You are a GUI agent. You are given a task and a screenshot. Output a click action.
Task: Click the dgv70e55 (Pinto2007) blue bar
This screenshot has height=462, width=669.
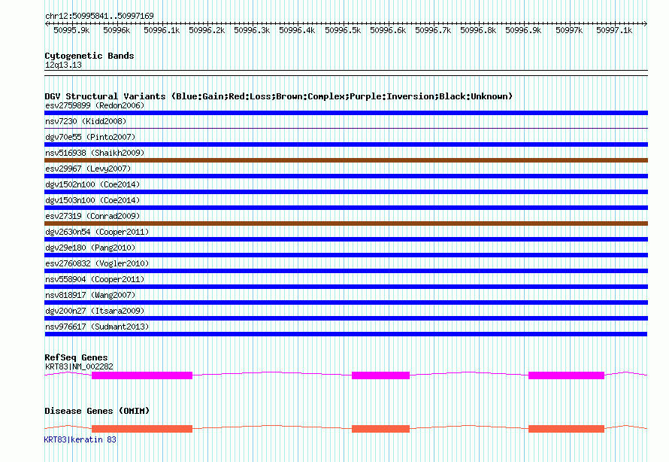(x=346, y=144)
